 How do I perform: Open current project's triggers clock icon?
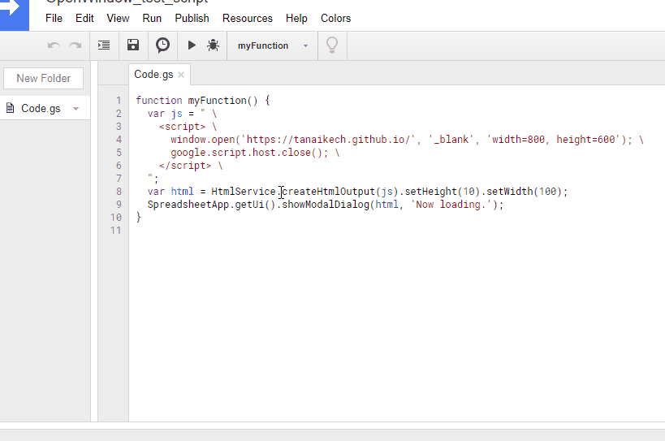click(x=162, y=45)
